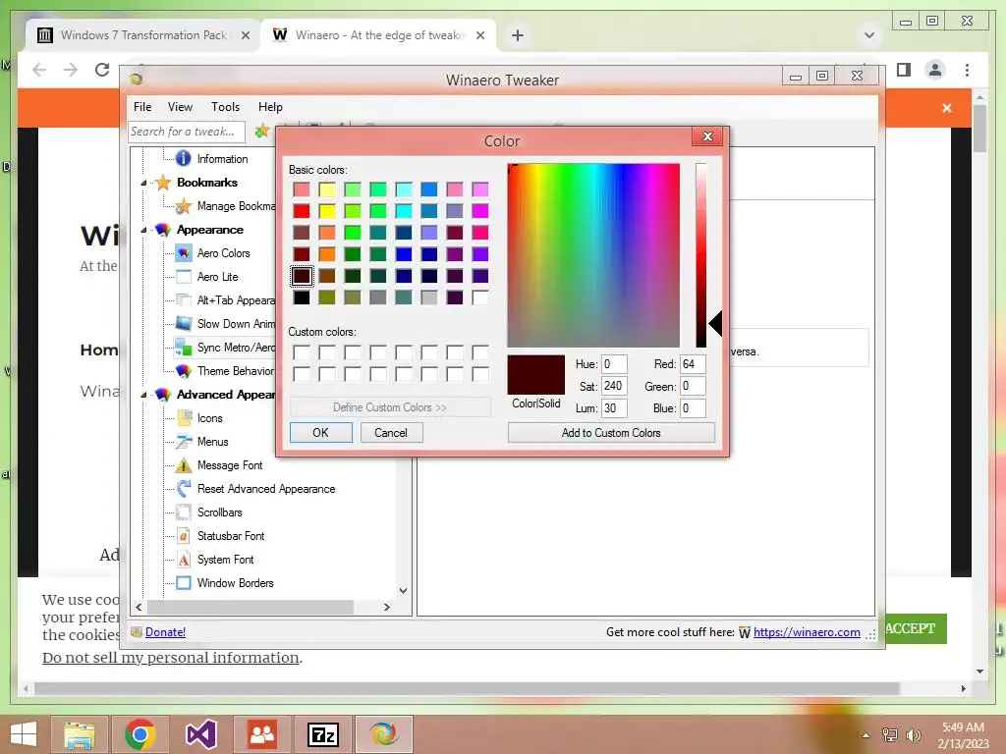Reload the browser page
This screenshot has width=1006, height=754.
102,70
